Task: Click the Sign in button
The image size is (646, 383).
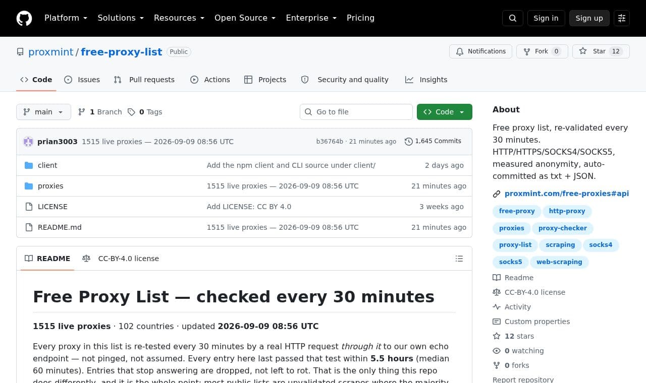Action: point(546,18)
